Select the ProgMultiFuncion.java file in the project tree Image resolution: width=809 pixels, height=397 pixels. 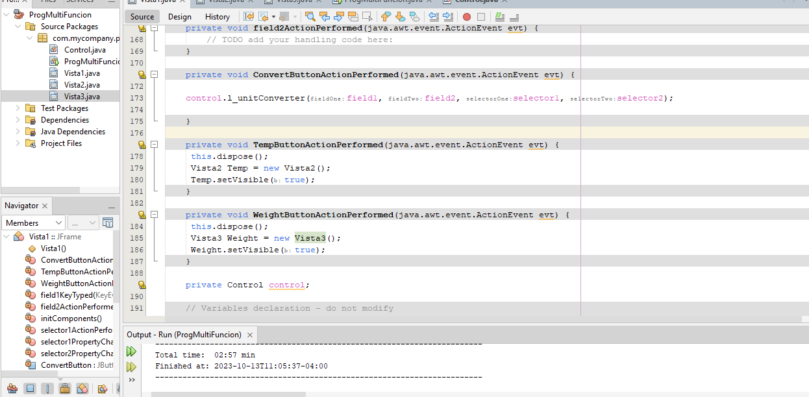92,62
